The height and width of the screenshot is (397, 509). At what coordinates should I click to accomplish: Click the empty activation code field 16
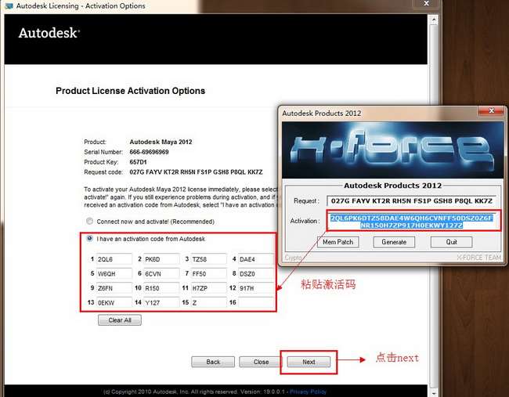tap(256, 302)
